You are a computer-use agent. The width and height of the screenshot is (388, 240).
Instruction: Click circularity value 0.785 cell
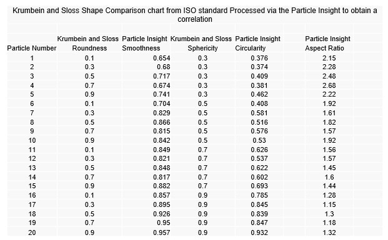[259, 195]
